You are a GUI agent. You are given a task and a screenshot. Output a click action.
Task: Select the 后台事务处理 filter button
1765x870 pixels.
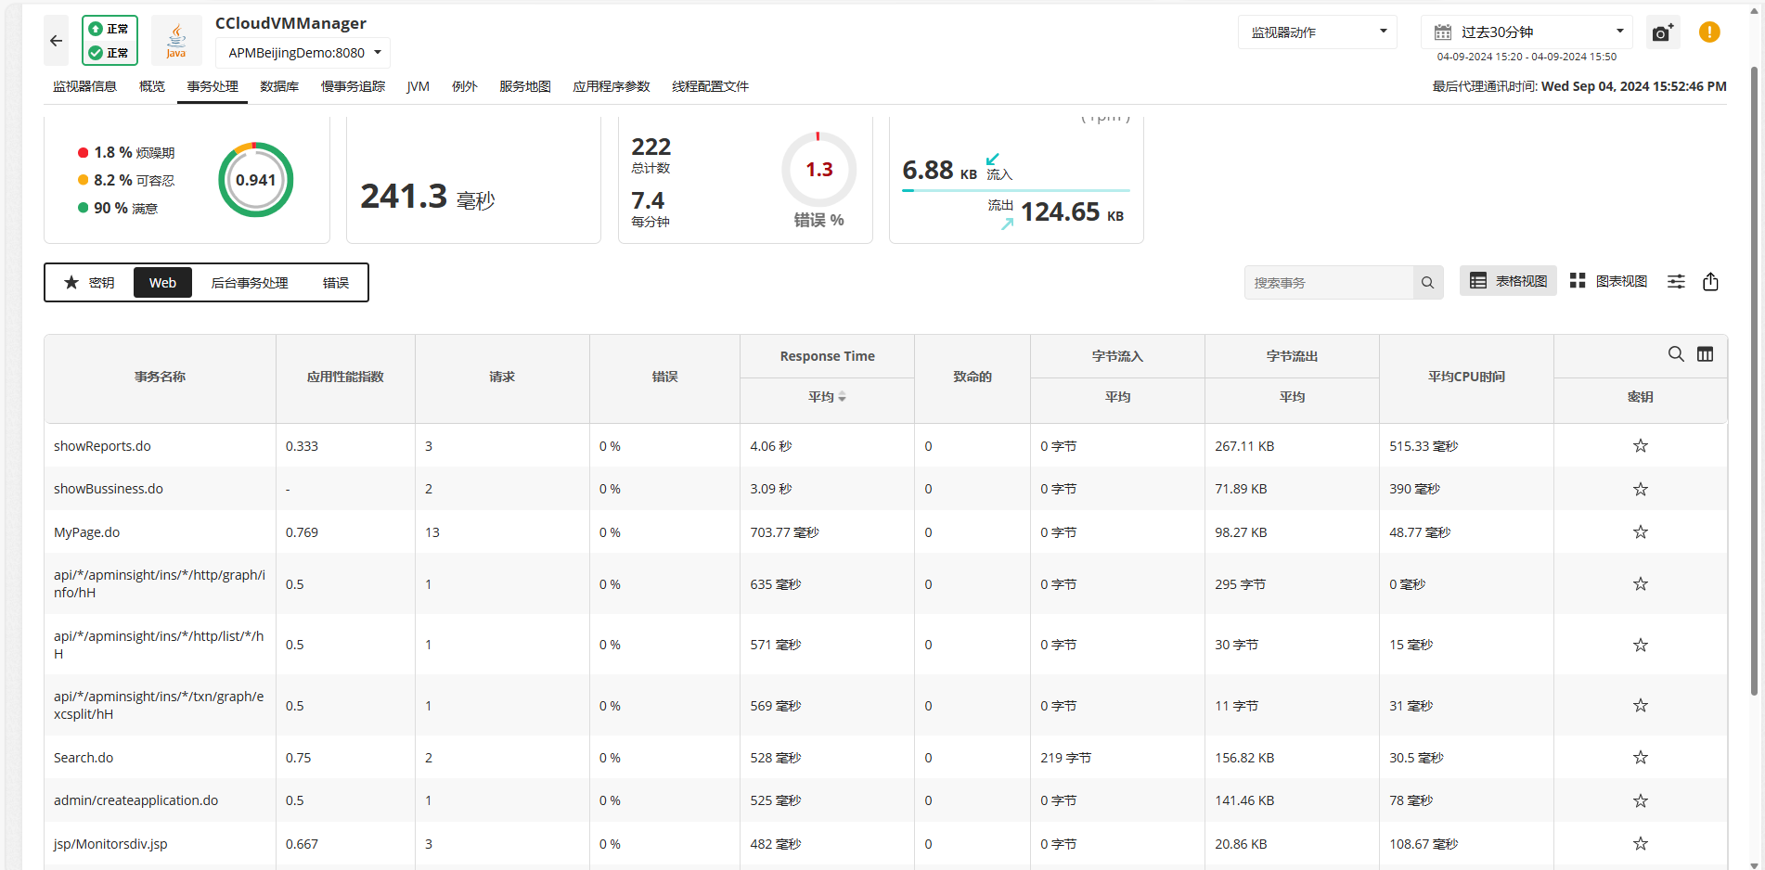coord(250,283)
